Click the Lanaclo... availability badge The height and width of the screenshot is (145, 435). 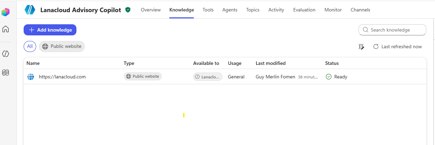click(208, 77)
